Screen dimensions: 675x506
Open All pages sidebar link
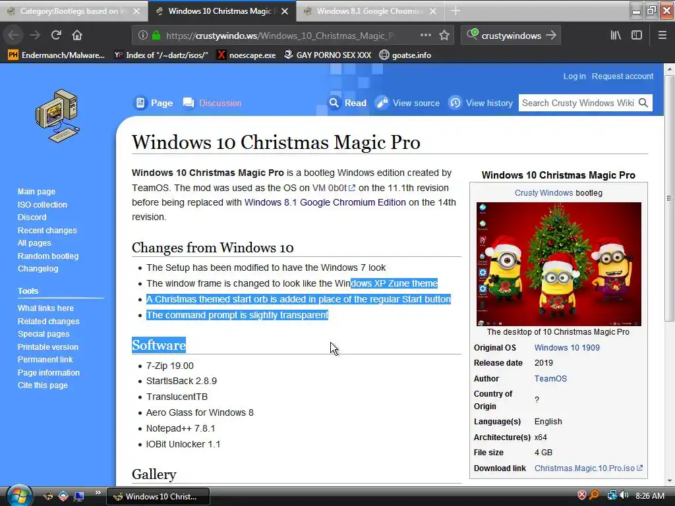pyautogui.click(x=34, y=242)
